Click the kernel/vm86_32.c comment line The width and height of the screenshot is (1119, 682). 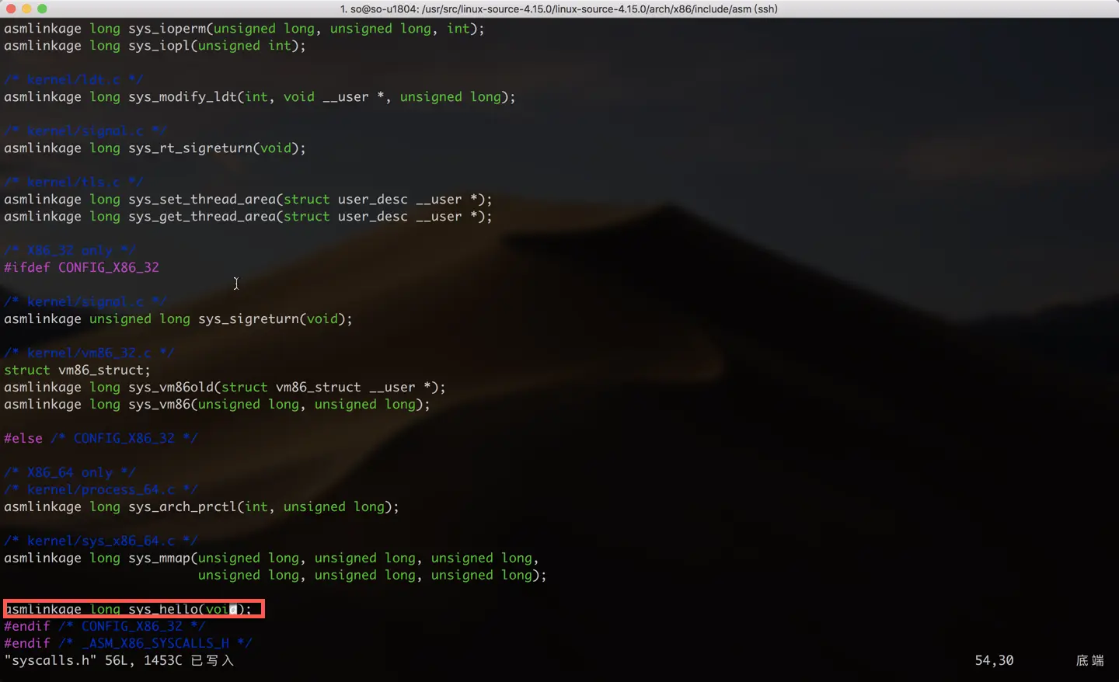[89, 353]
